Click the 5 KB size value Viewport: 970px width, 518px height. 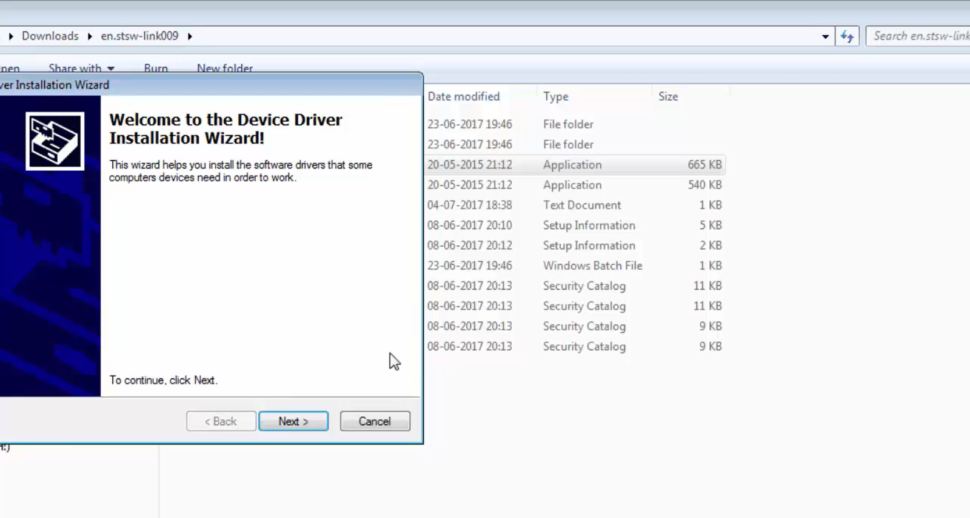point(711,225)
